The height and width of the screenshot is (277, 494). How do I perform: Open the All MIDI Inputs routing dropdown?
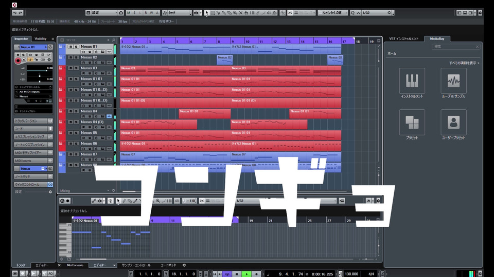[x=33, y=92]
